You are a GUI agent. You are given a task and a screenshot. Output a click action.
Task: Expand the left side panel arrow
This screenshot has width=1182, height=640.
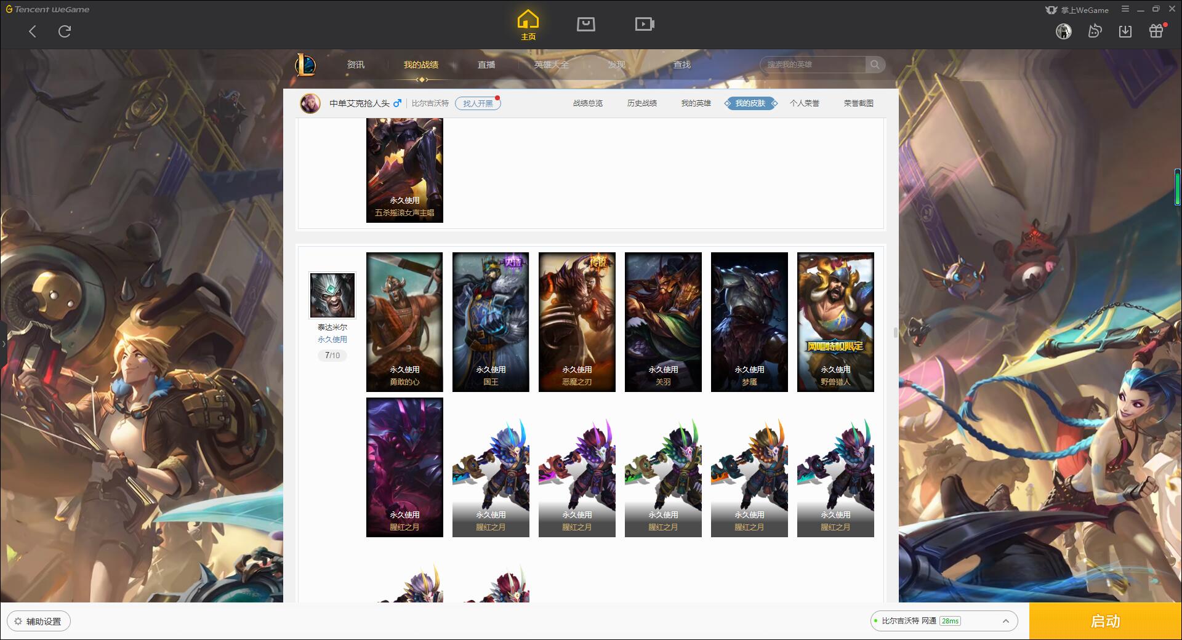pos(3,343)
